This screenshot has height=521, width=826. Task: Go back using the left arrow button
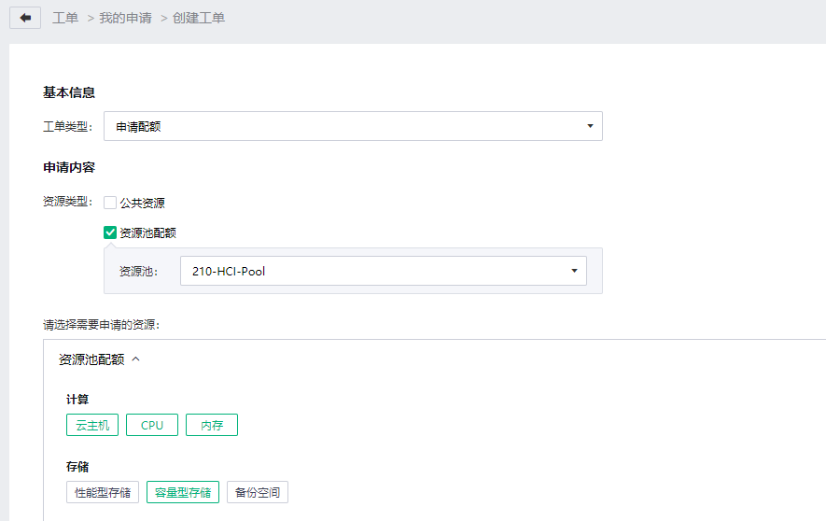(x=25, y=18)
